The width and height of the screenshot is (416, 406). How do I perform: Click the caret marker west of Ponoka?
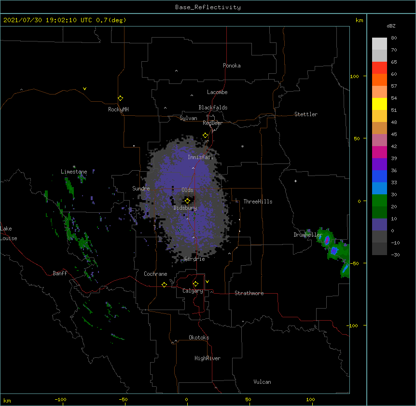(176, 71)
